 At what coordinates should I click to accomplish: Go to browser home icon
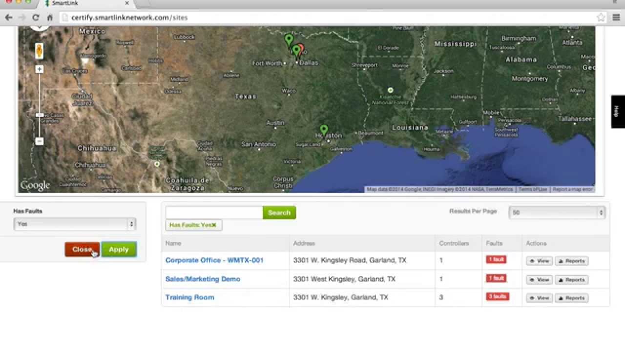(49, 17)
